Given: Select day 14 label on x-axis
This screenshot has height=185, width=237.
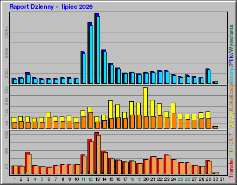Looking at the screenshot, I should [104, 179].
